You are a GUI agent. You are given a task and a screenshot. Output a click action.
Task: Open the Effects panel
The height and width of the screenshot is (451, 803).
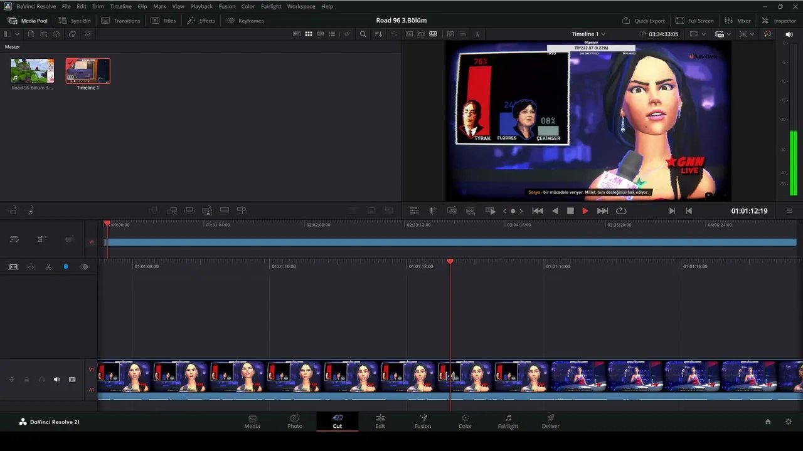point(201,21)
